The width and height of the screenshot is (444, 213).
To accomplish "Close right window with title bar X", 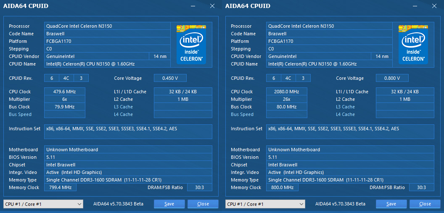I will [x=434, y=6].
